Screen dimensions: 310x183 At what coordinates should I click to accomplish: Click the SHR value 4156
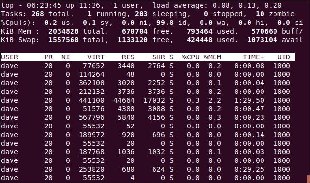156,117
